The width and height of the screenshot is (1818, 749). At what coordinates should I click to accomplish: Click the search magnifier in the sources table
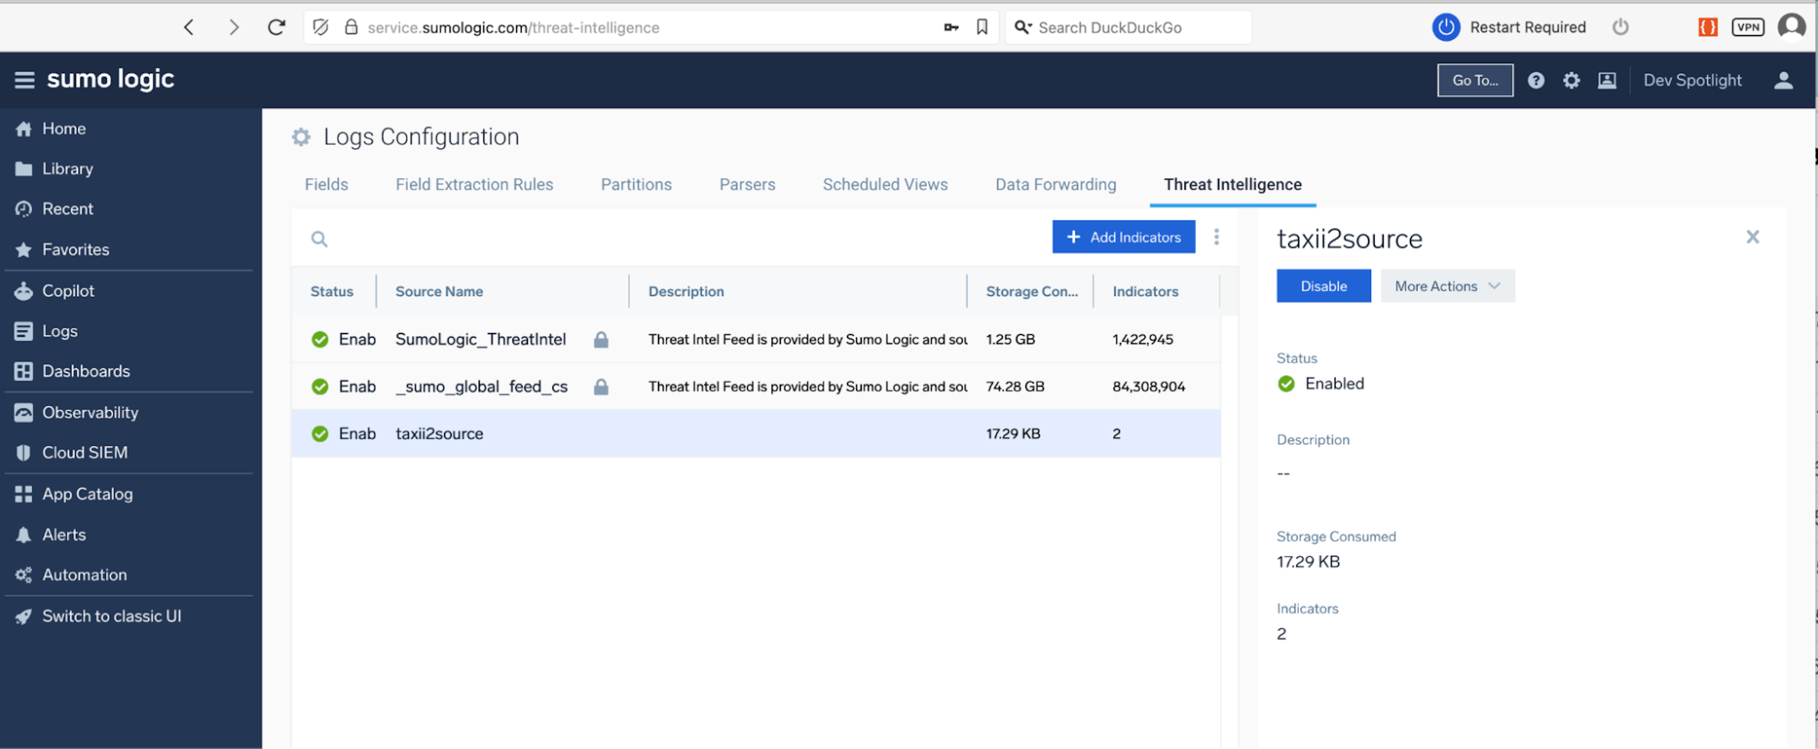[x=319, y=239]
